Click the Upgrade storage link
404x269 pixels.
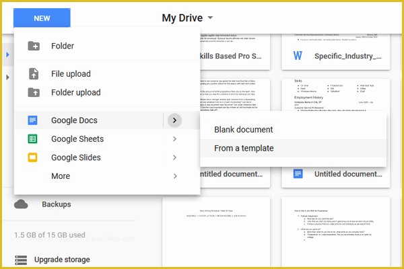62,260
